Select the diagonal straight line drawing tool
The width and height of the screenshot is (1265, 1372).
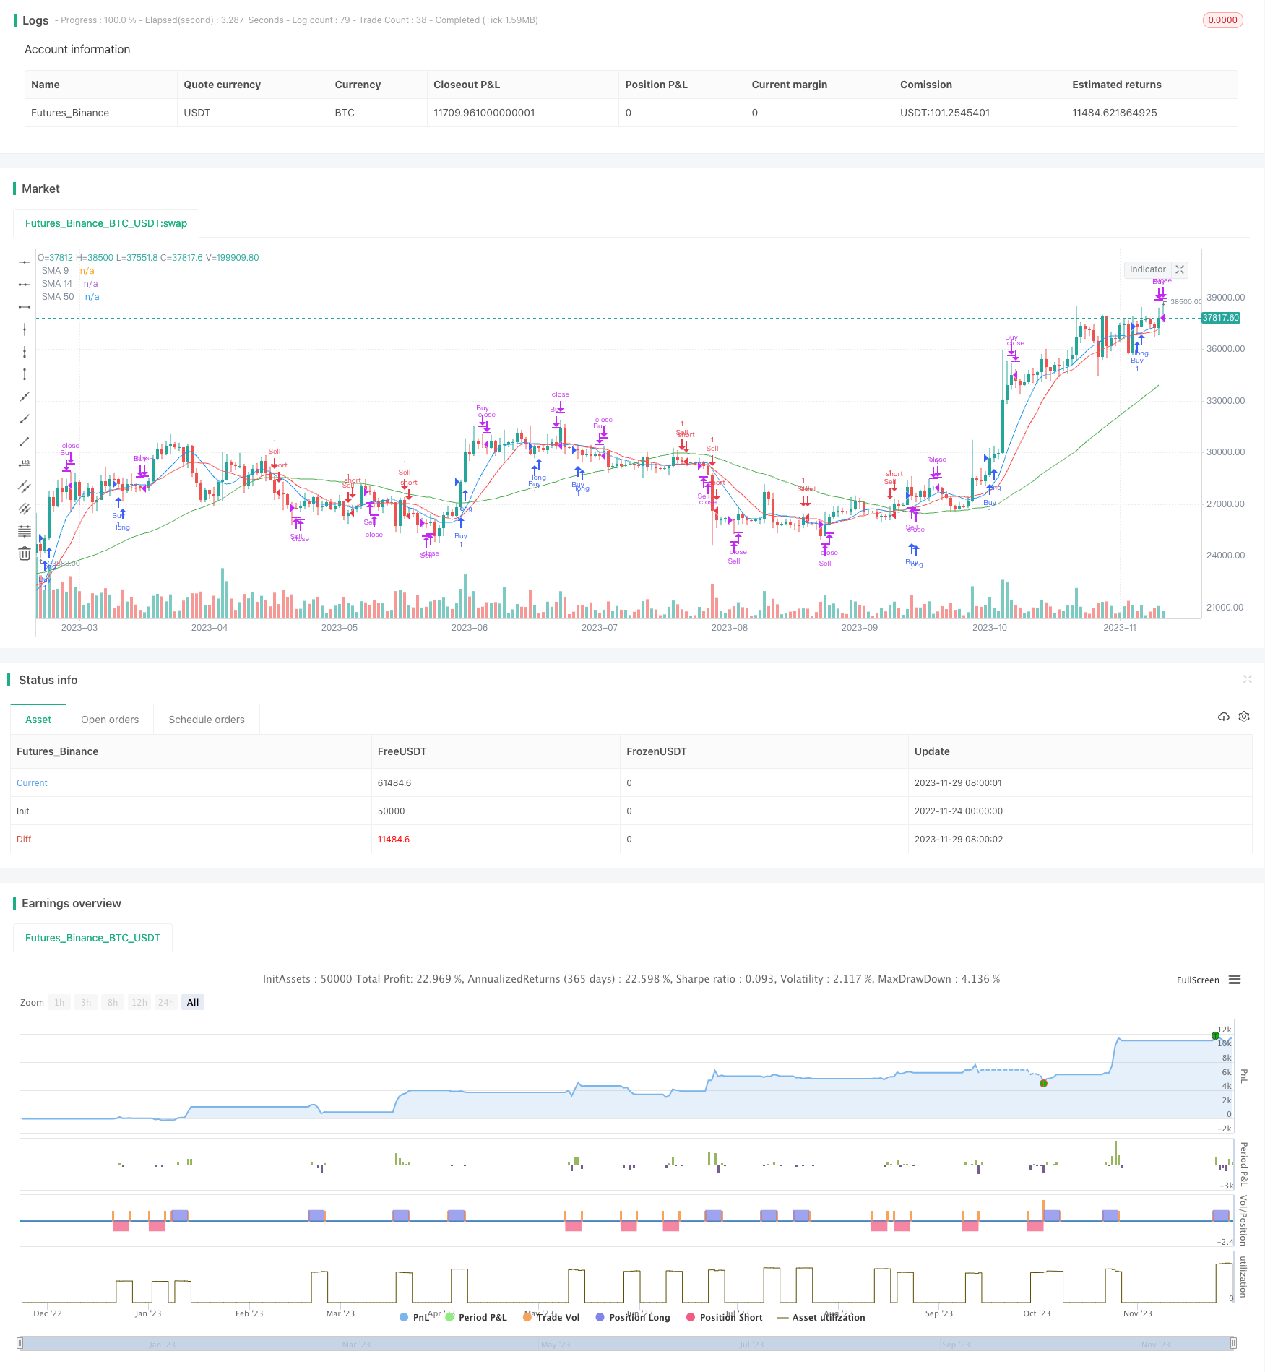pyautogui.click(x=25, y=397)
